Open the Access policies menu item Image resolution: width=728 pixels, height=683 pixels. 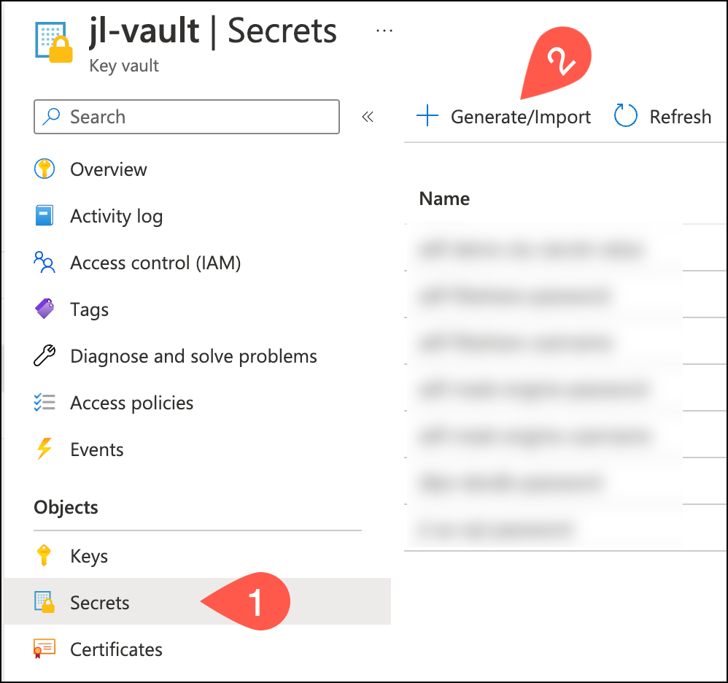tap(131, 403)
